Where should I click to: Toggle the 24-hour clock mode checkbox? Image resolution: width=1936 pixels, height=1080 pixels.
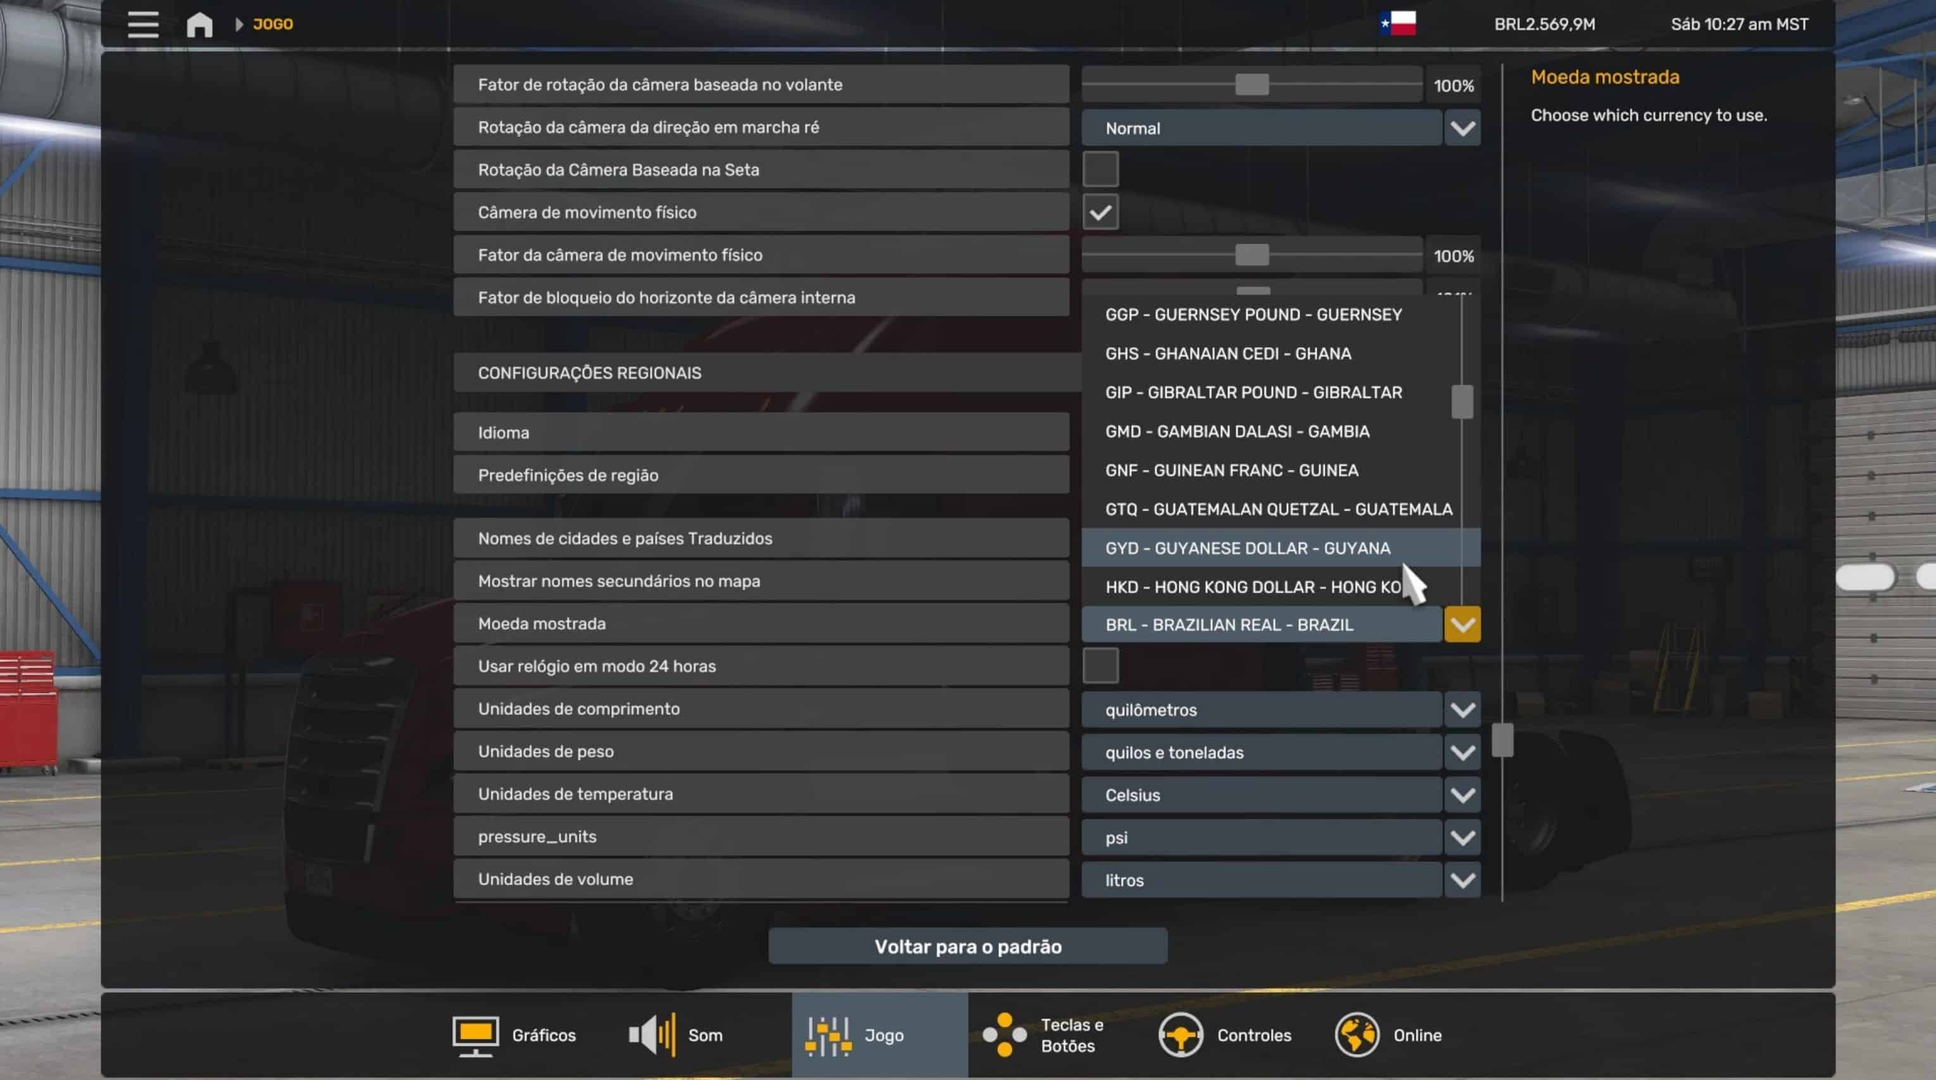pos(1100,666)
